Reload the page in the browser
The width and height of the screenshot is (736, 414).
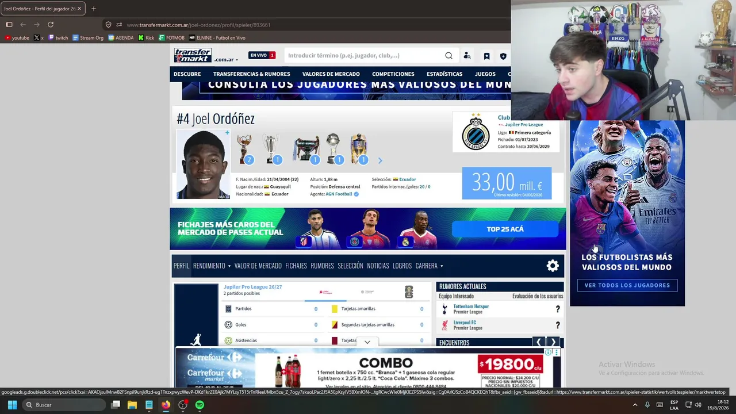click(x=51, y=25)
